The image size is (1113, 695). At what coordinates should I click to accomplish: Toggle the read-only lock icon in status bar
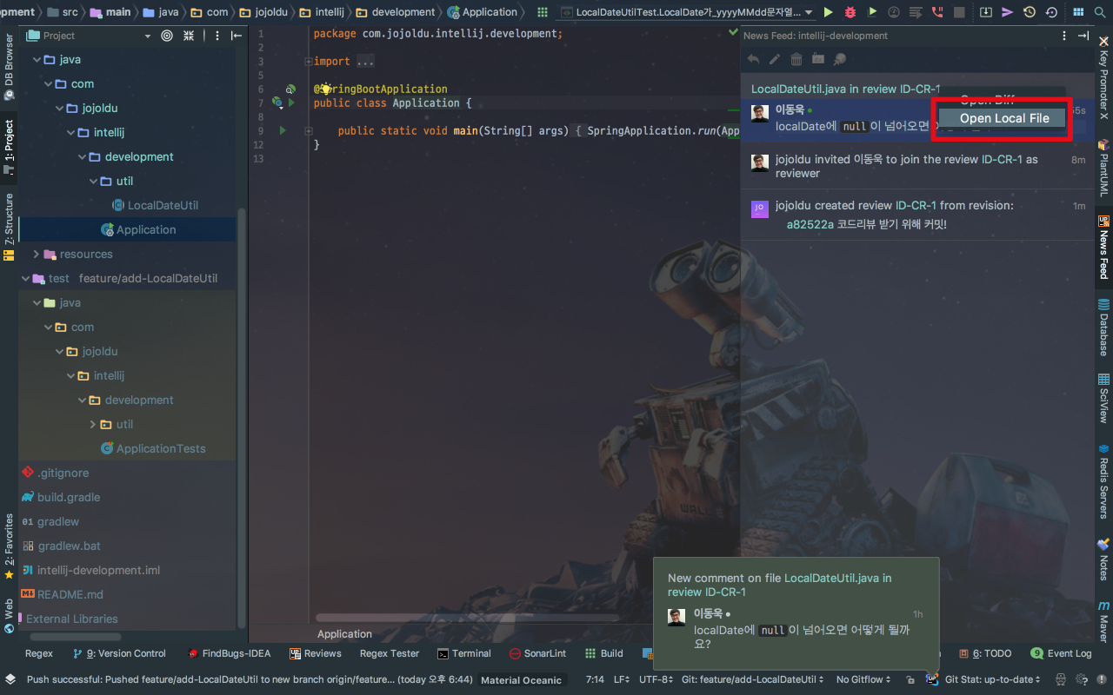click(910, 679)
